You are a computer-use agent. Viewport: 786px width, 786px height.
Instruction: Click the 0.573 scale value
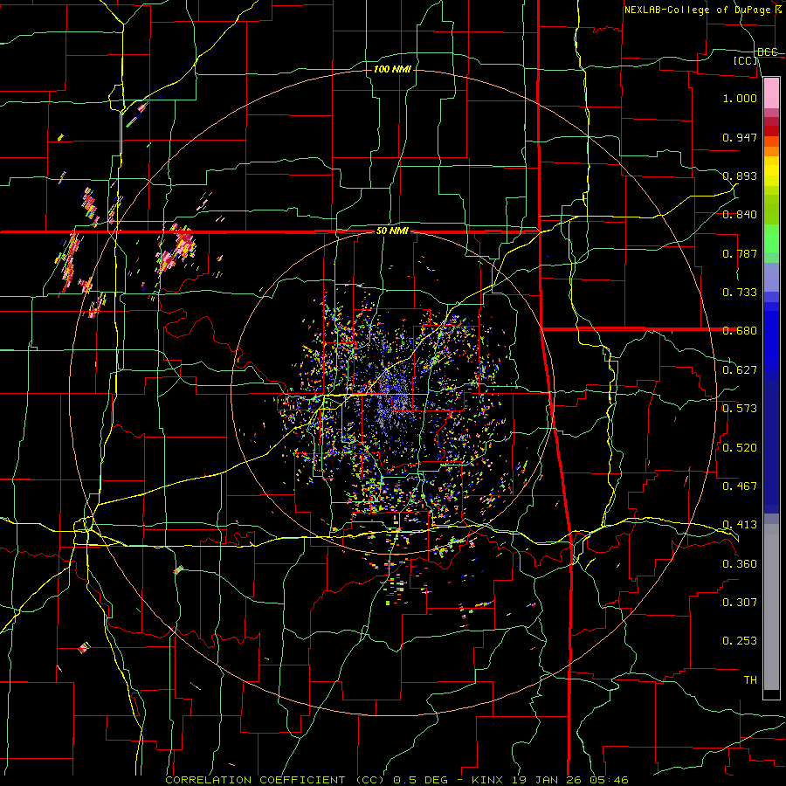[740, 409]
